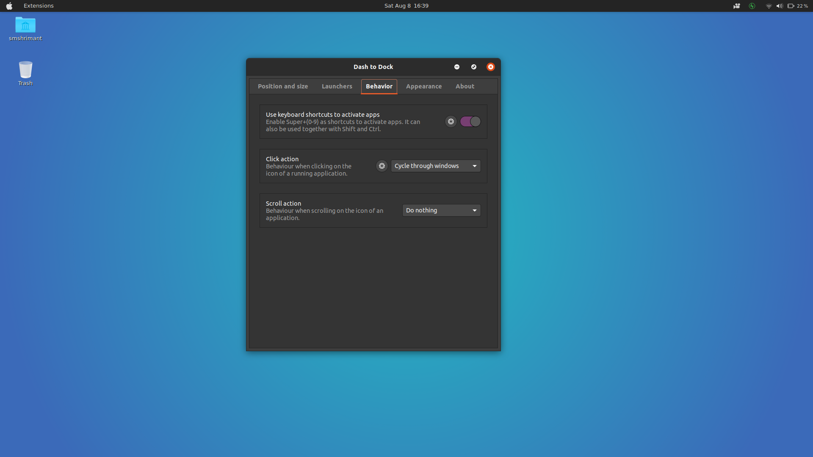Click the battery indicator icon

[x=791, y=6]
